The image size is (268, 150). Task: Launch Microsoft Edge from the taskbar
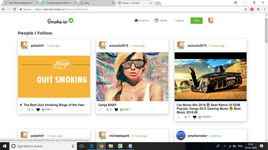point(92,146)
